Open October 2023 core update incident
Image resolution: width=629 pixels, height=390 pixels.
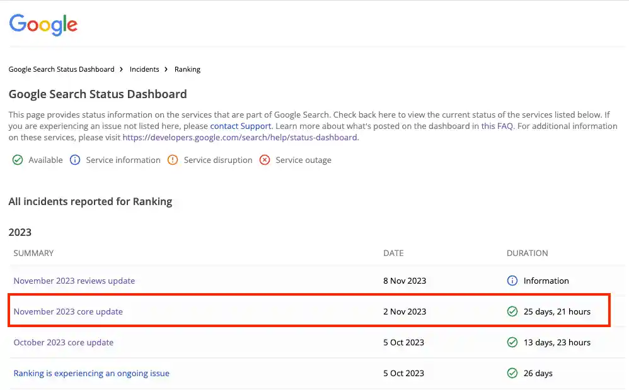point(64,342)
